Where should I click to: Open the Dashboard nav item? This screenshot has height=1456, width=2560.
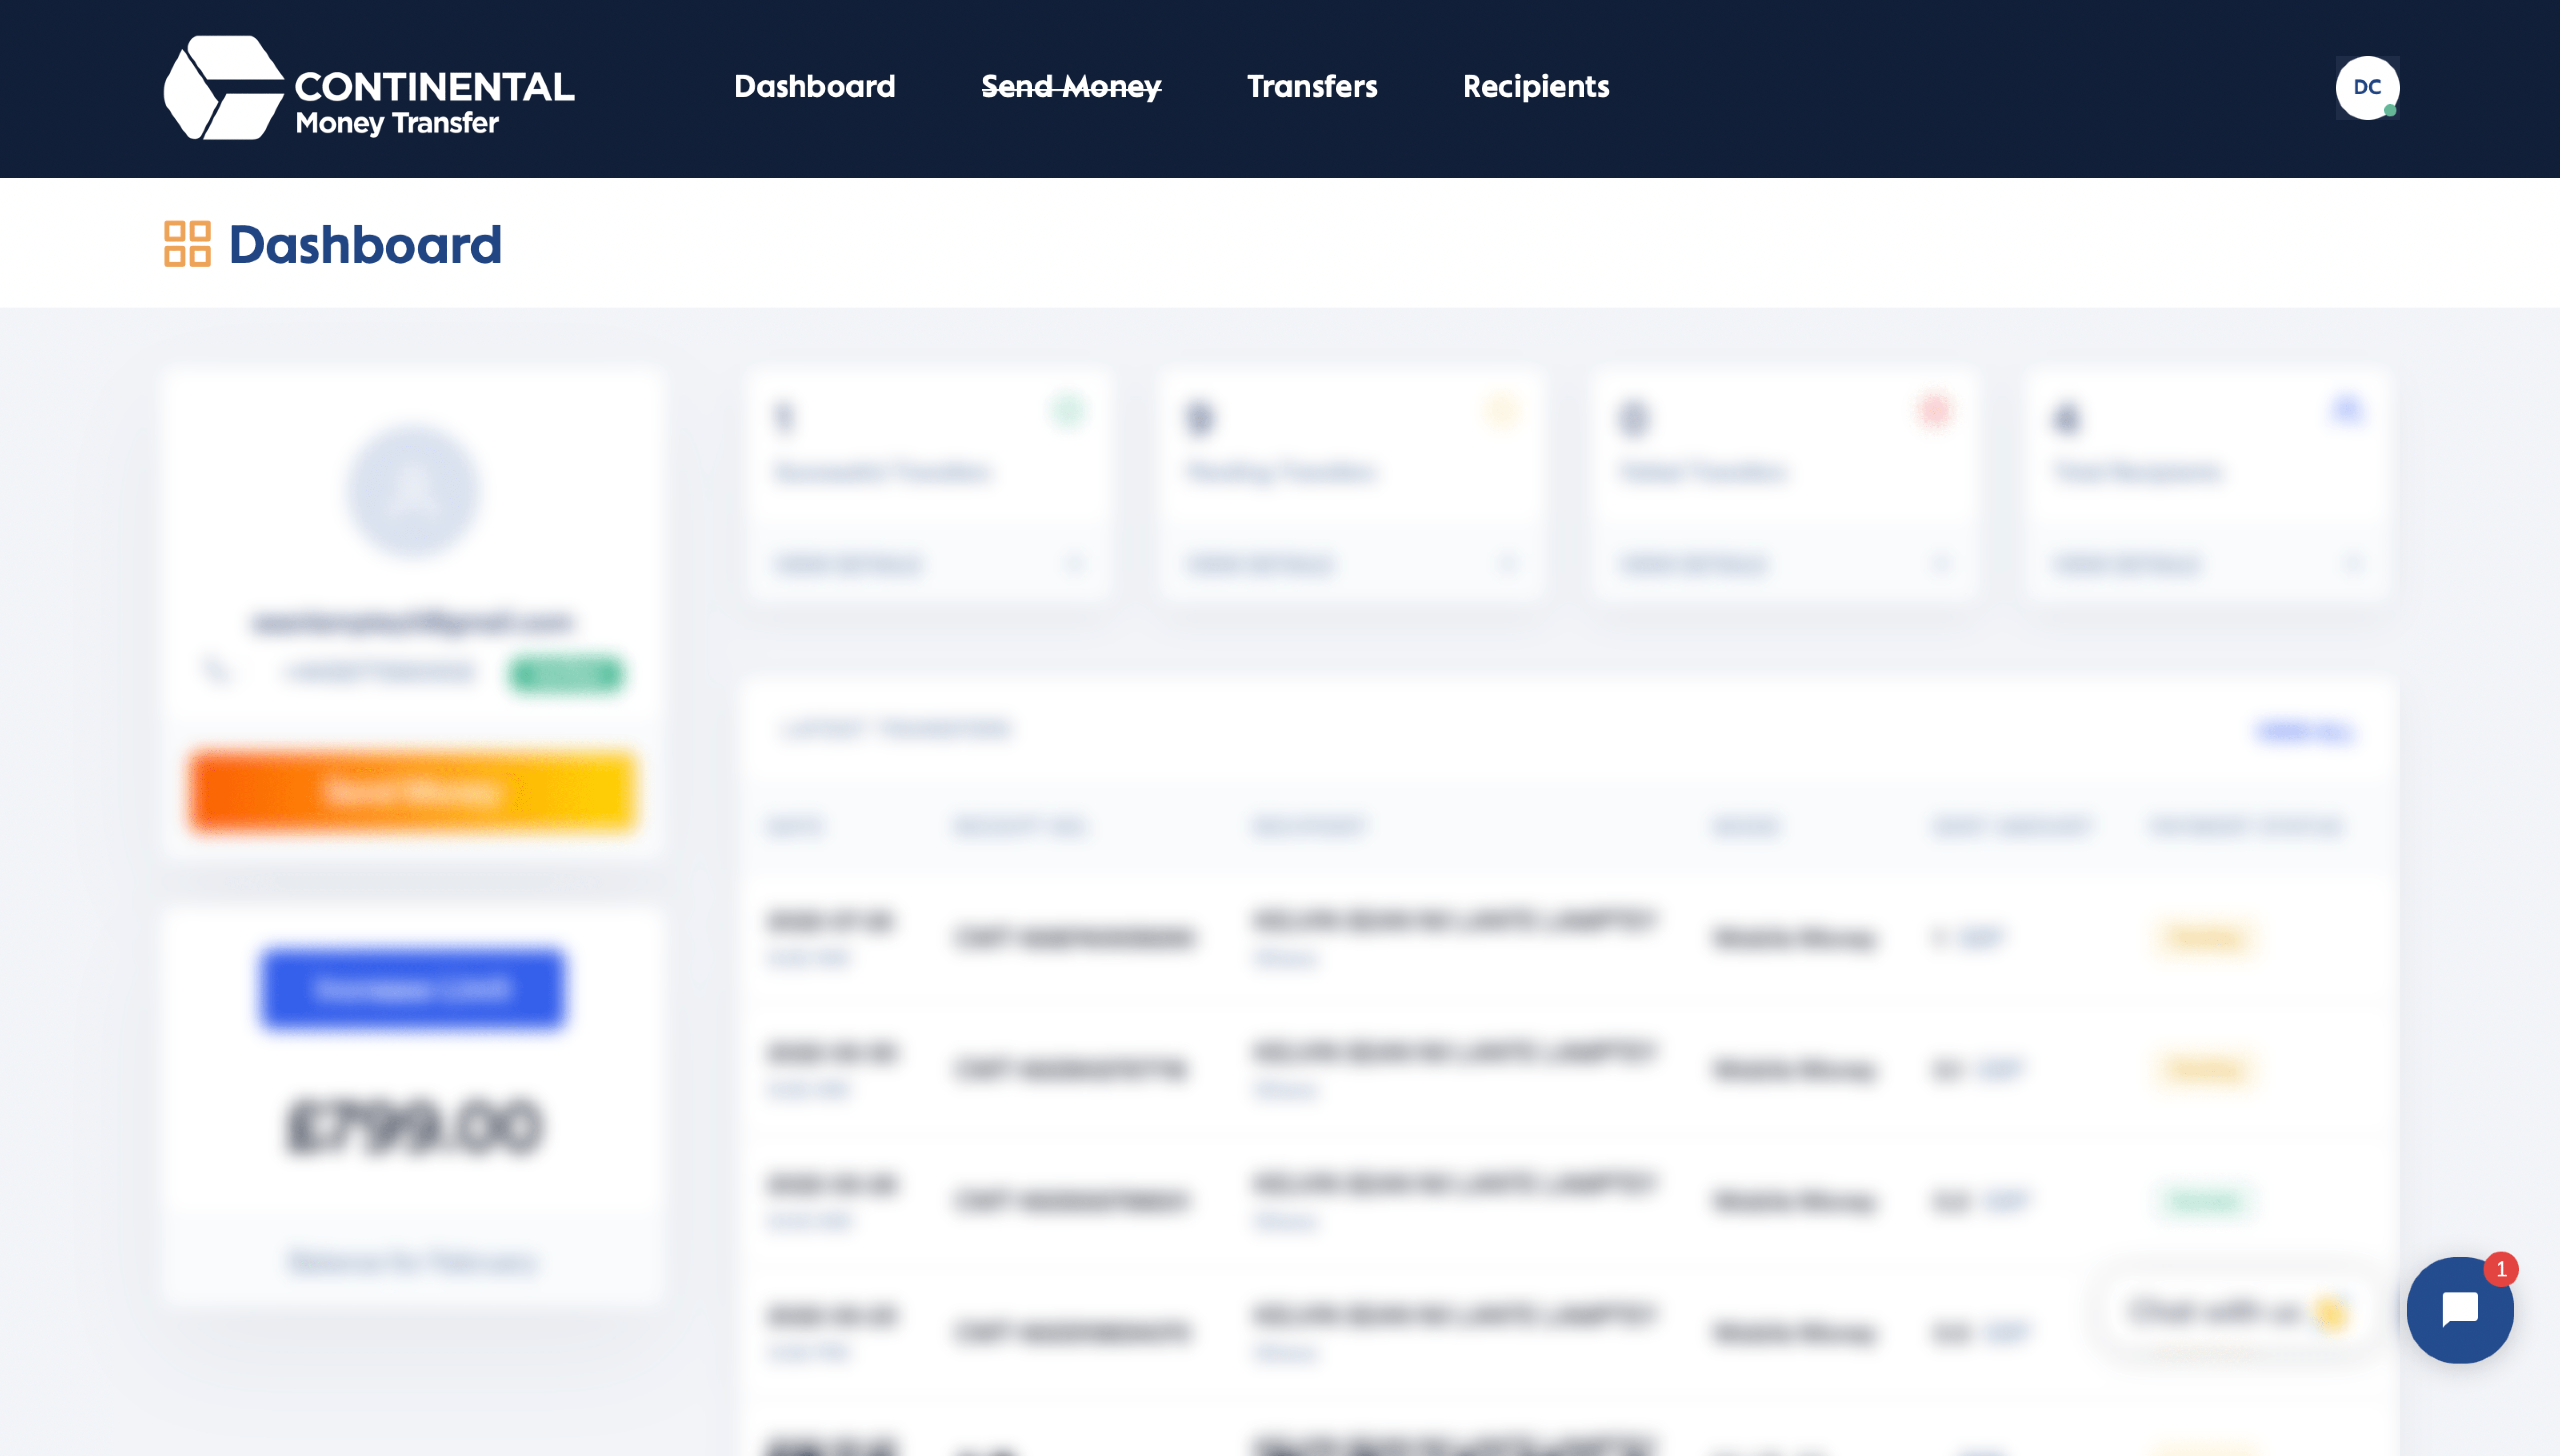[x=814, y=87]
